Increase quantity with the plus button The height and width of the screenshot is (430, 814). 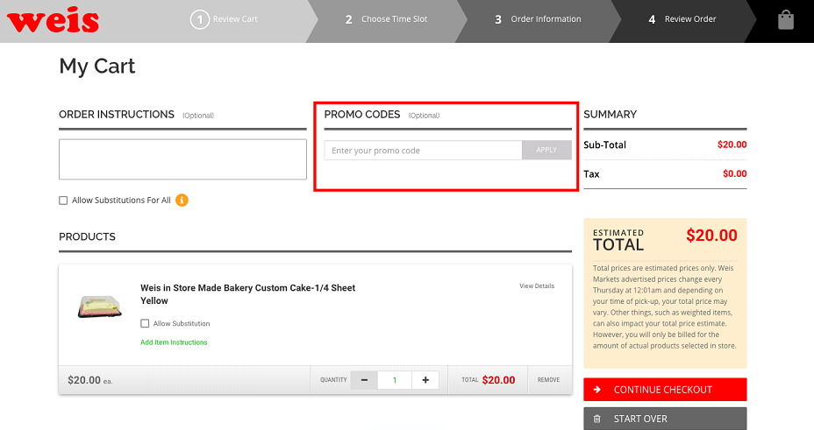coord(425,380)
